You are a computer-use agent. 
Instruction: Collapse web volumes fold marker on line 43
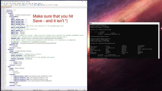6,75
